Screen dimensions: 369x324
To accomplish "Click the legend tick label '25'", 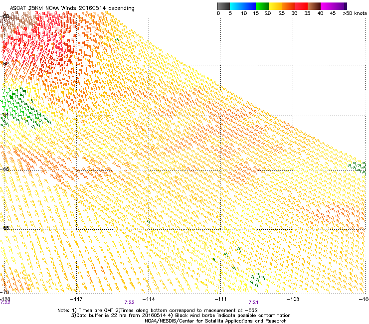I will (x=282, y=13).
